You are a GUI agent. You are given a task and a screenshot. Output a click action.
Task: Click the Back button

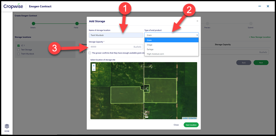pyautogui.click(x=243, y=63)
